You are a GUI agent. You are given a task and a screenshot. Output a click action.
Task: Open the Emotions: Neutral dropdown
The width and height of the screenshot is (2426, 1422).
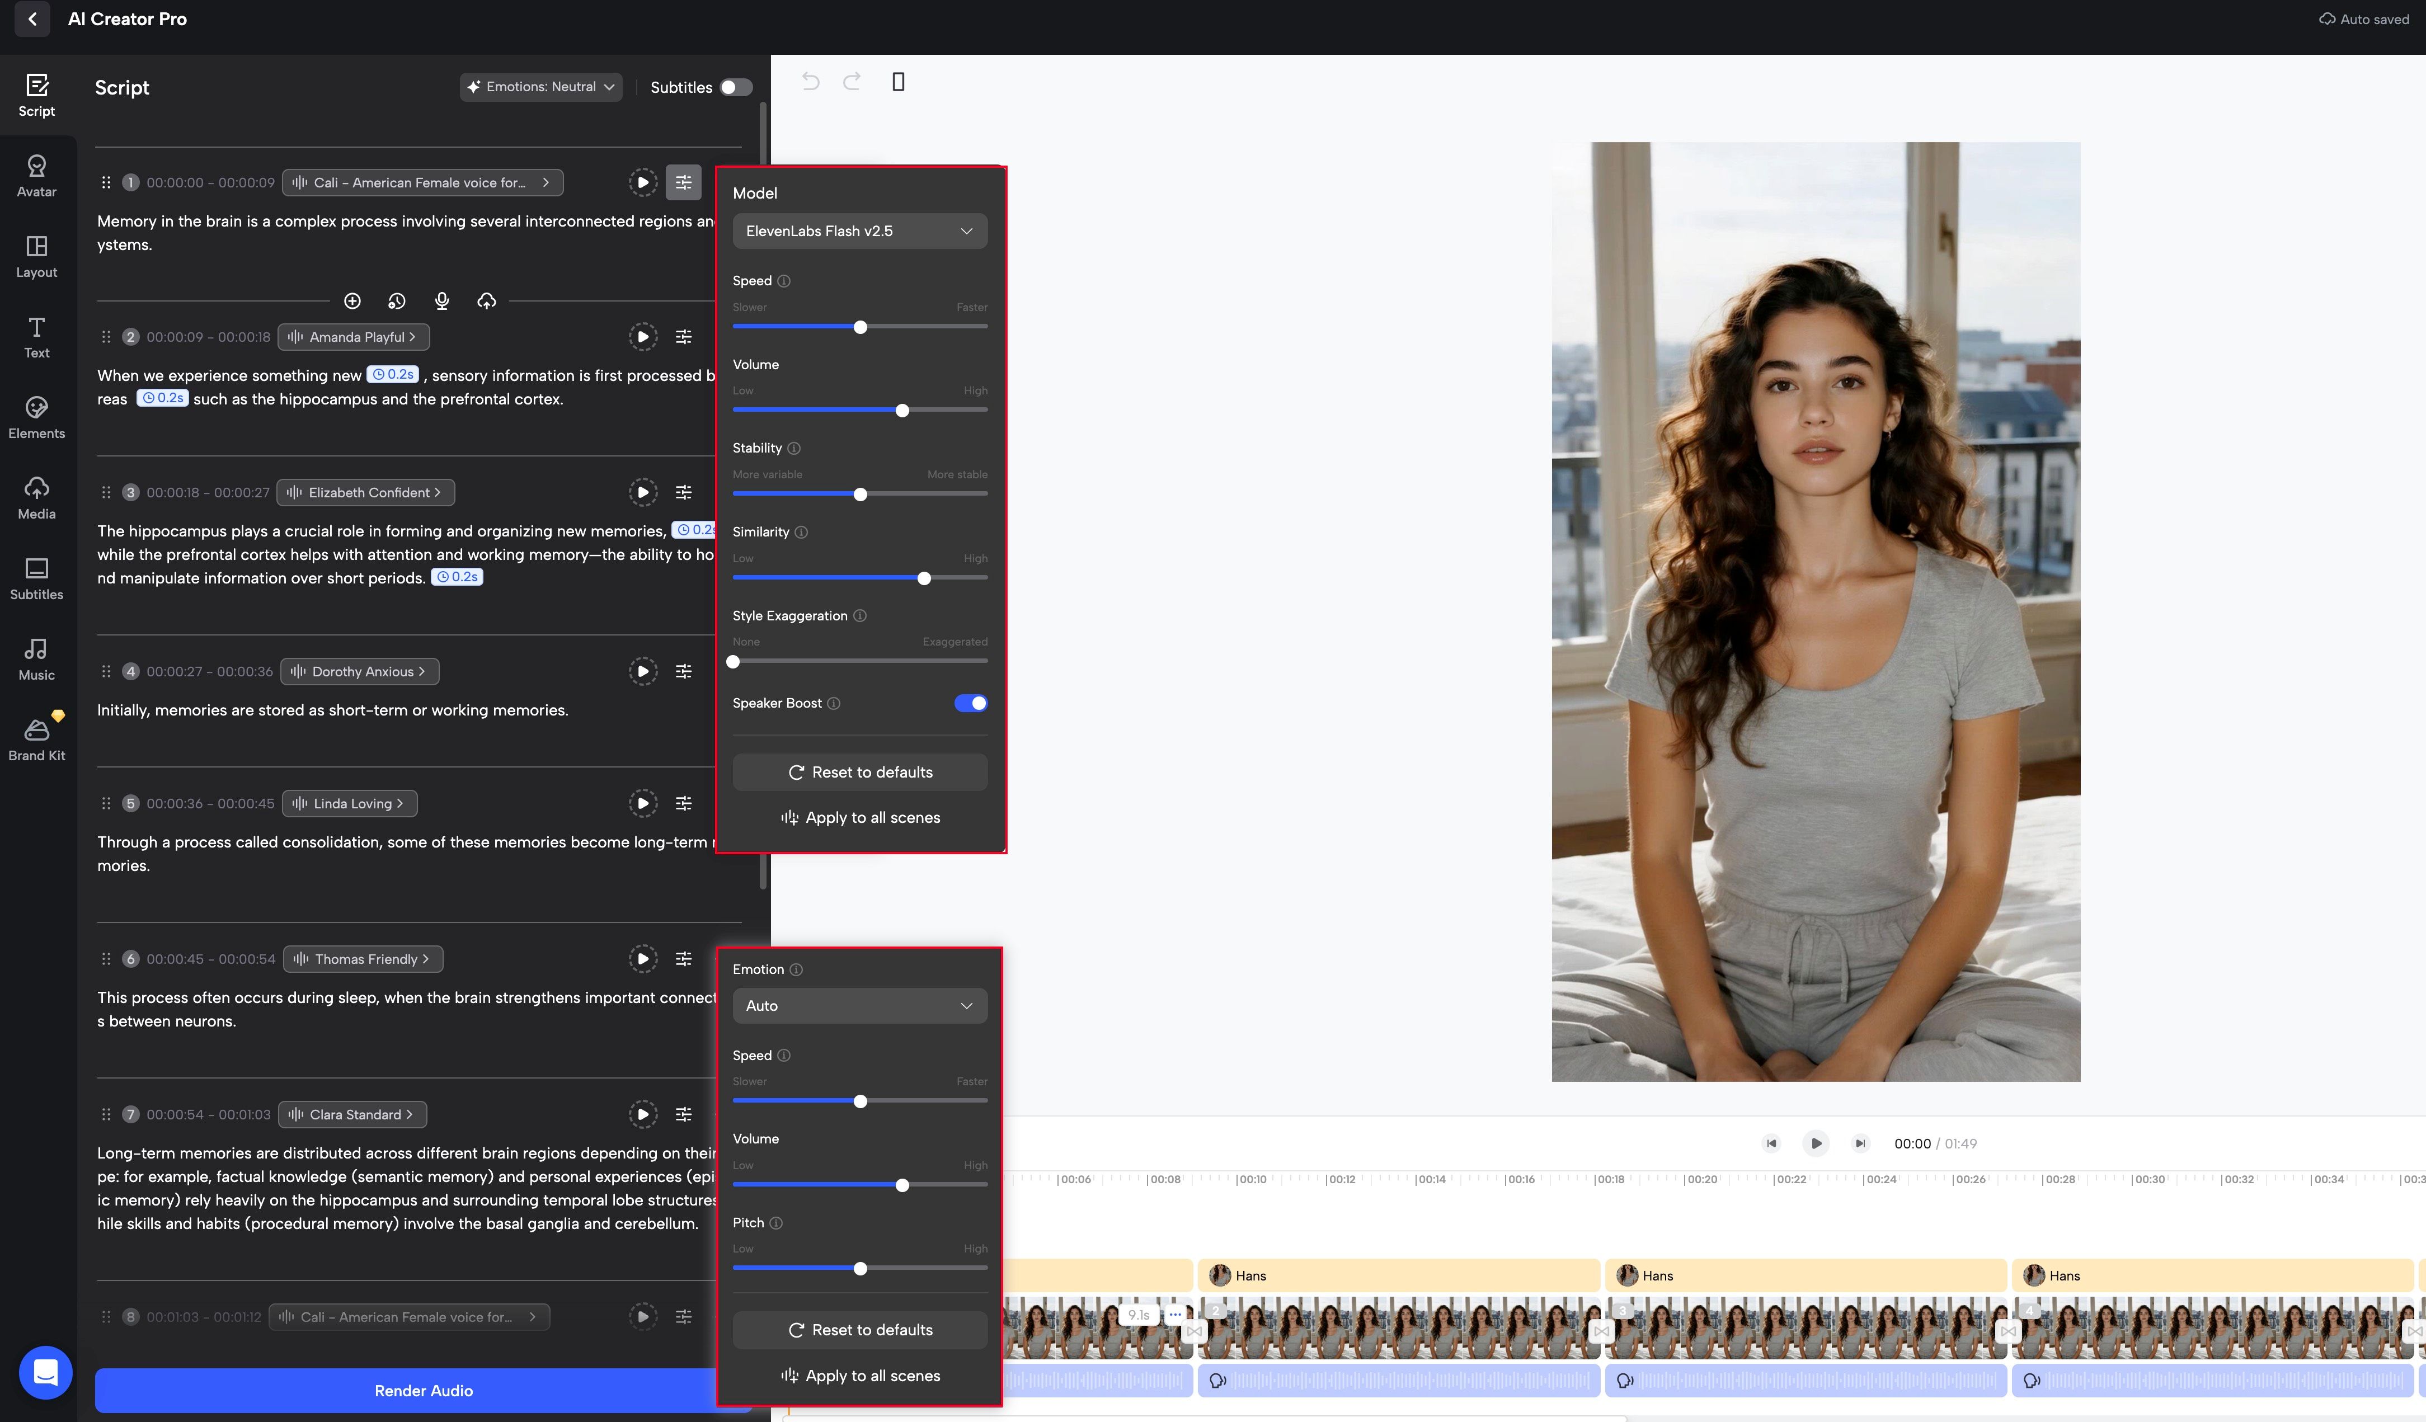540,87
